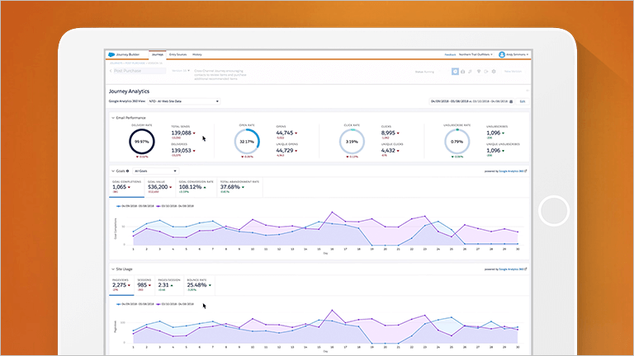
Task: Open the Journeys tab
Action: (x=158, y=54)
